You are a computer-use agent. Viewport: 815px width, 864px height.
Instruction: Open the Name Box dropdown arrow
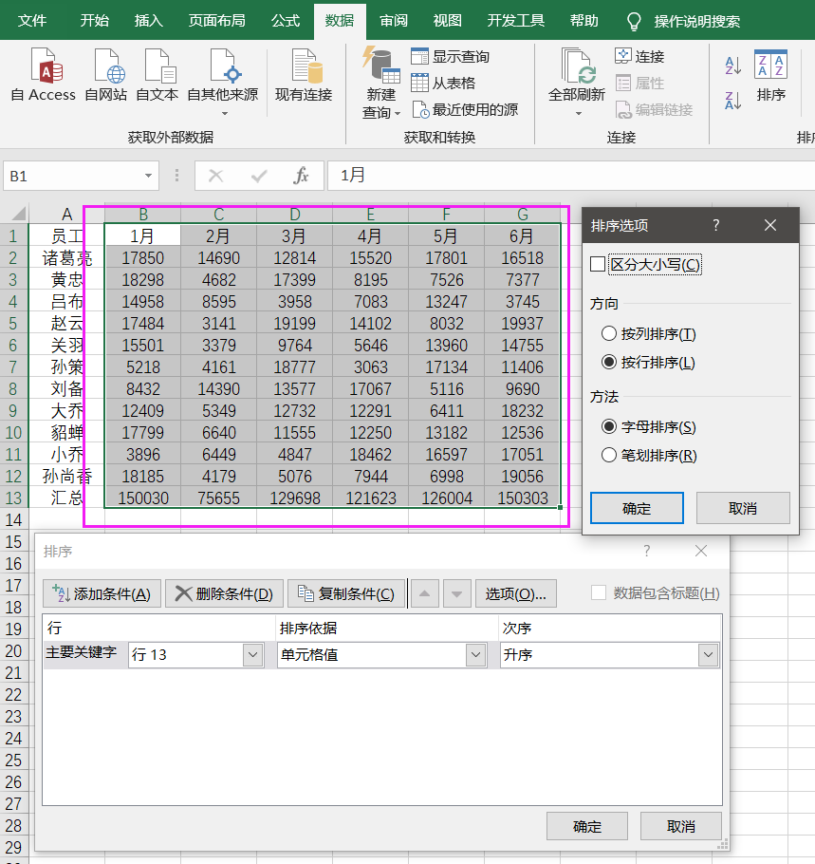pyautogui.click(x=148, y=176)
